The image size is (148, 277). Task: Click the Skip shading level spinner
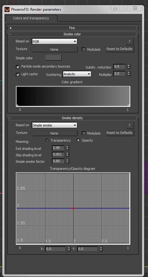[67, 154]
